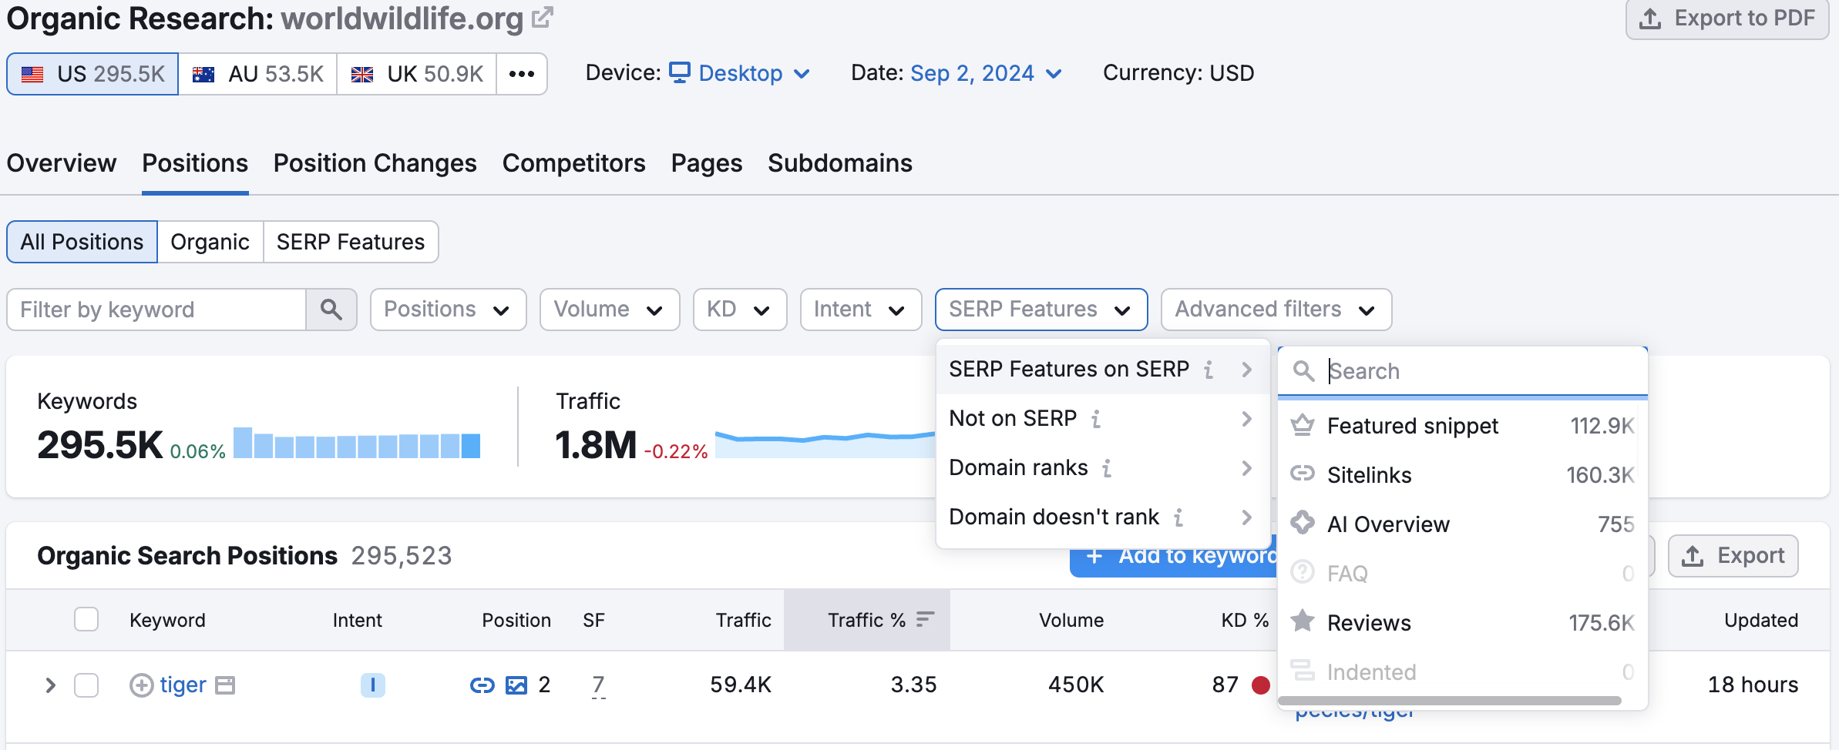Open more databases ellipsis button
The height and width of the screenshot is (750, 1839).
(522, 74)
